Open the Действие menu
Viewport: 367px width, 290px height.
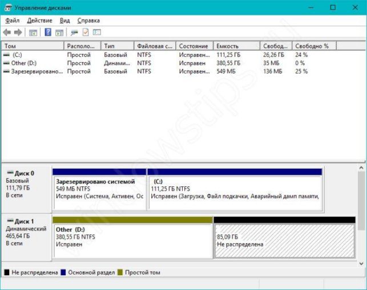[39, 21]
